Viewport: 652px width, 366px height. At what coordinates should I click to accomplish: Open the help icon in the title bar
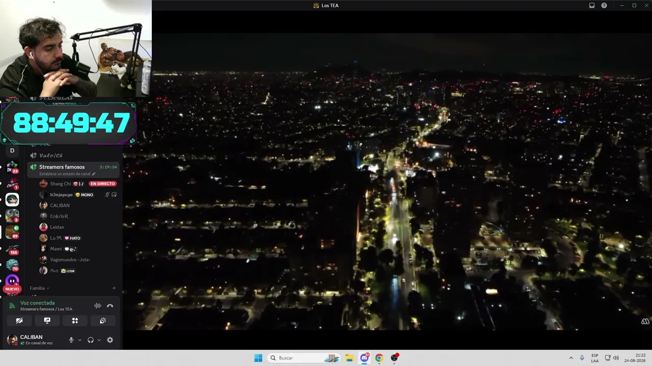[604, 5]
